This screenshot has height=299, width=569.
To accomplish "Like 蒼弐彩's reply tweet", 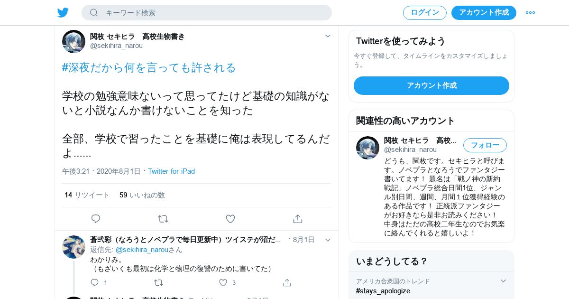I will click(223, 282).
